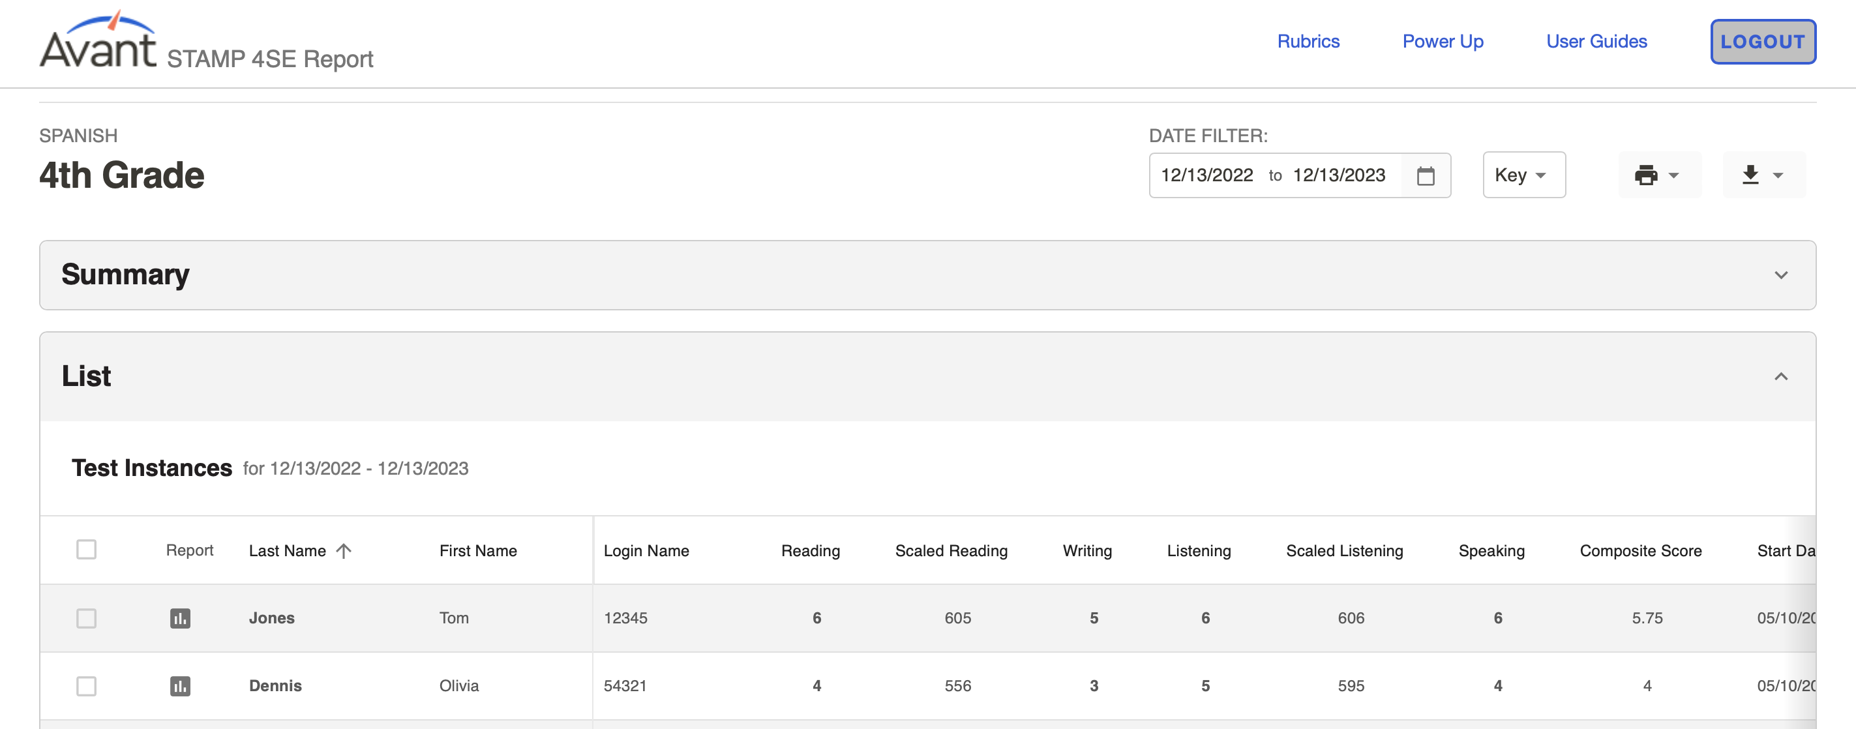This screenshot has width=1856, height=729.
Task: Open the report icon for Dennis
Action: [x=180, y=686]
